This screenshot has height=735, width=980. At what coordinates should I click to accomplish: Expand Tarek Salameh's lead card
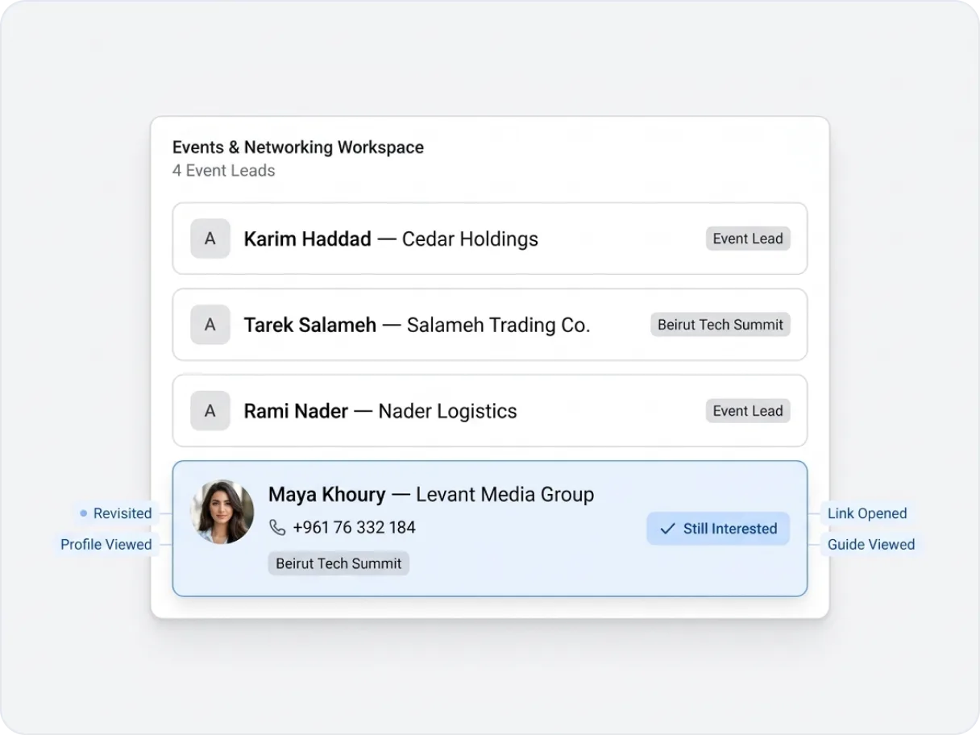[x=490, y=325]
